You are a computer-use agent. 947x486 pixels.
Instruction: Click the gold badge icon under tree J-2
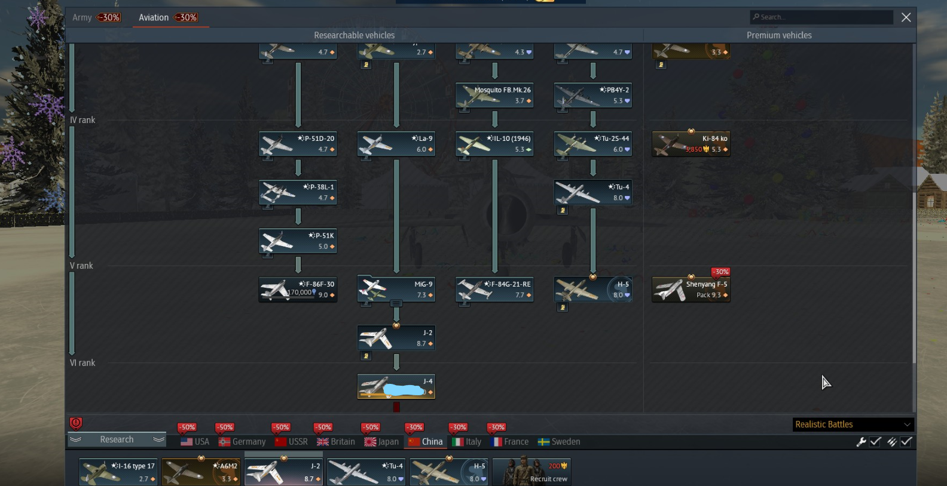[x=366, y=356]
